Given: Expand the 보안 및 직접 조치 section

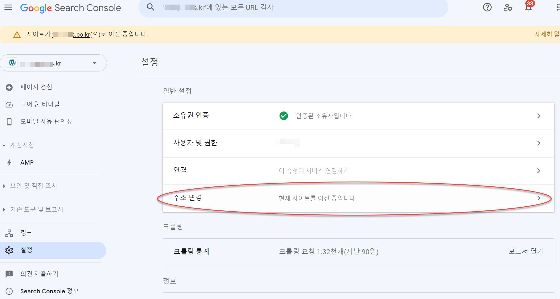Looking at the screenshot, I should [x=4, y=186].
